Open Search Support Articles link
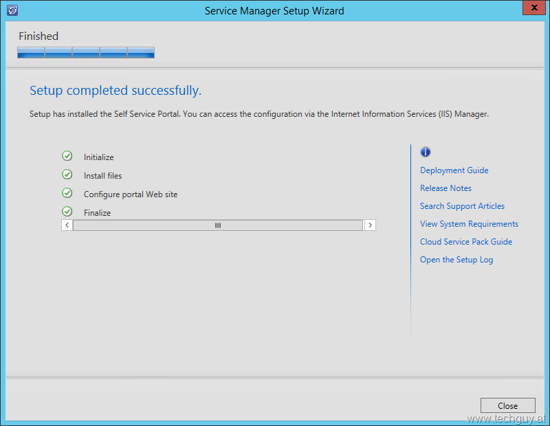This screenshot has height=426, width=550. pos(462,206)
